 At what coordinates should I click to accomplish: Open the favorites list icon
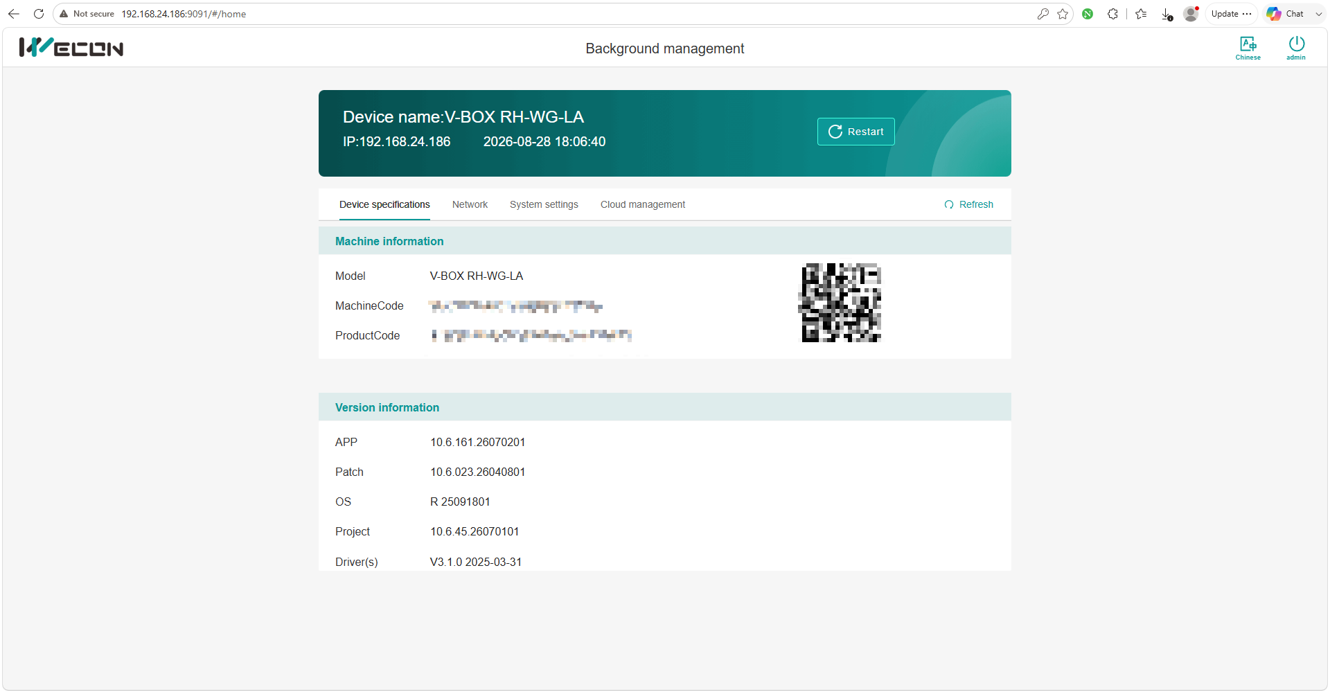click(x=1141, y=14)
